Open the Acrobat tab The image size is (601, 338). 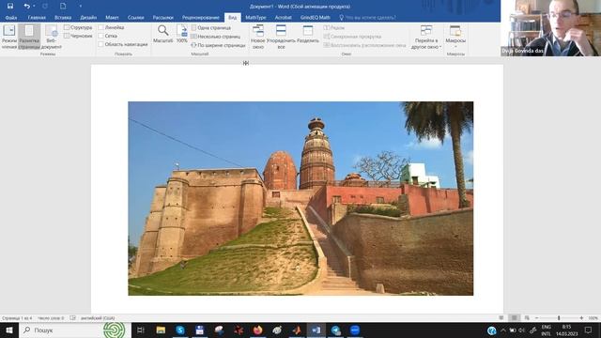[x=283, y=17]
